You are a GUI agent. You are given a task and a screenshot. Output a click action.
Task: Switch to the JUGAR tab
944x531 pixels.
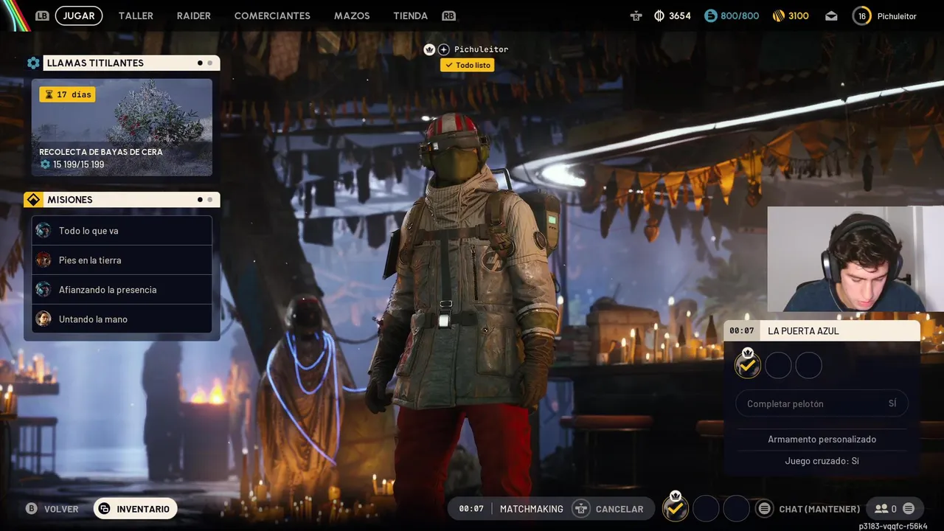tap(79, 15)
